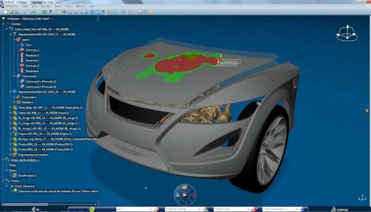Screen dimensions: 371x212
Task: Expand the Engine-AIS-992_16 node
Action: (x=11, y=134)
